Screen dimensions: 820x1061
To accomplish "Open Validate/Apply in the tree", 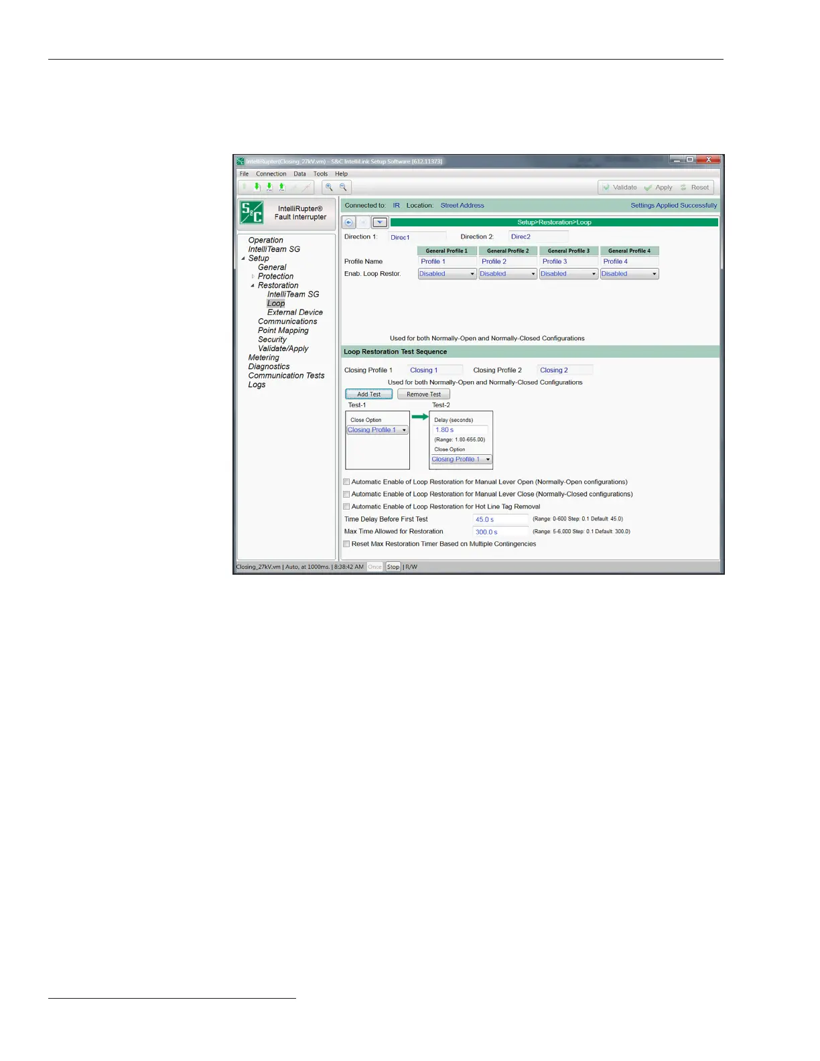I will coord(283,349).
